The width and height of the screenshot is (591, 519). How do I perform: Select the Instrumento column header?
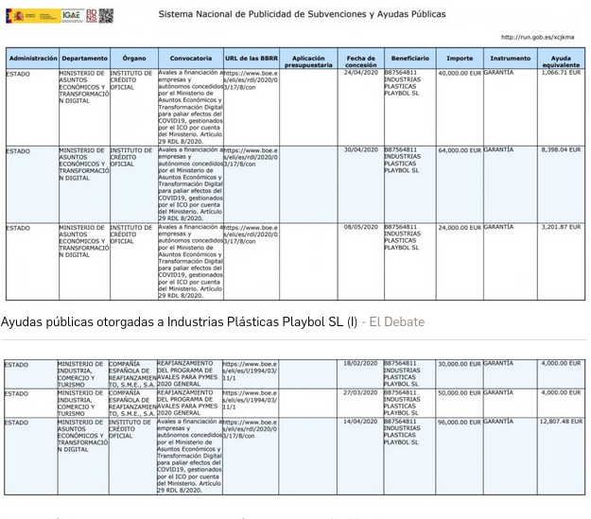pos(511,58)
